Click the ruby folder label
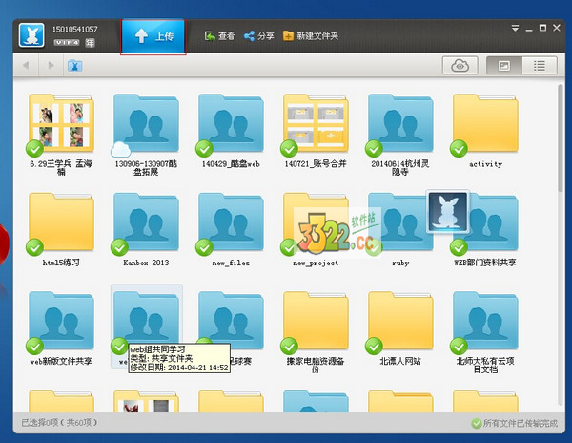This screenshot has width=572, height=443. pos(400,263)
